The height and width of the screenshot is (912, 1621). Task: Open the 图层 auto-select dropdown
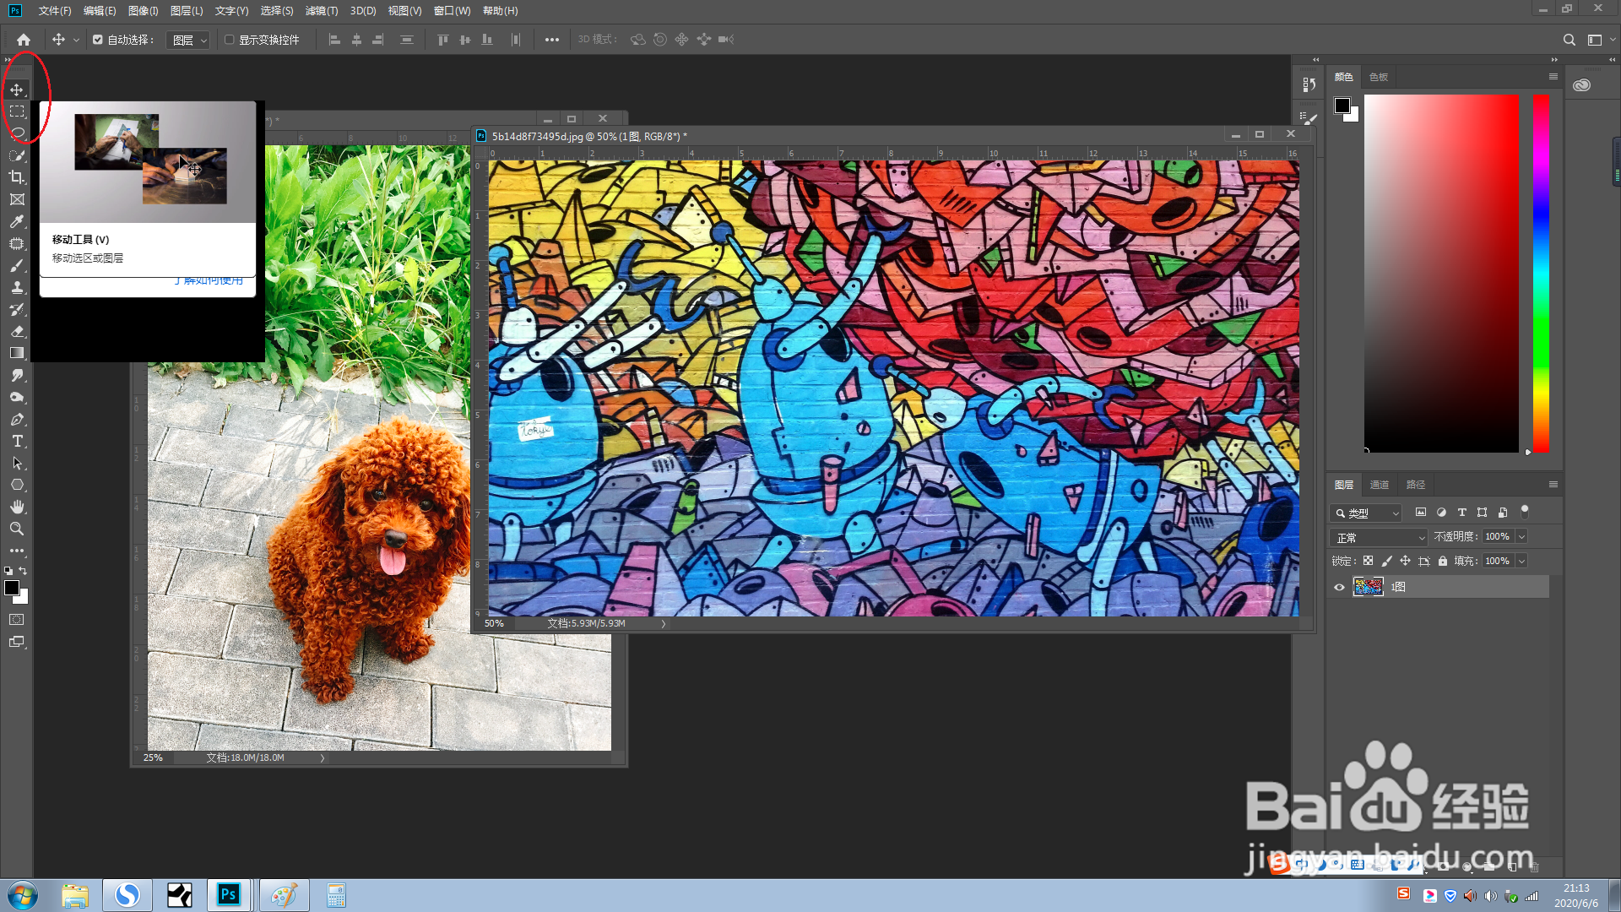pos(187,40)
